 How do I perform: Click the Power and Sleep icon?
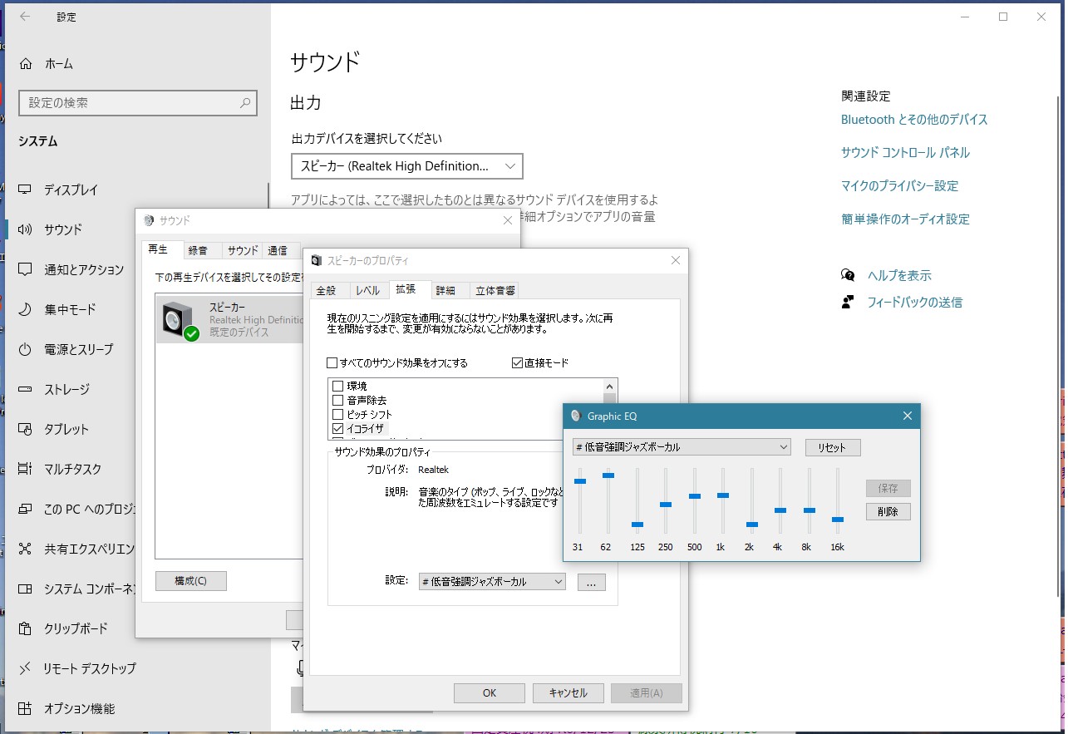(x=26, y=349)
